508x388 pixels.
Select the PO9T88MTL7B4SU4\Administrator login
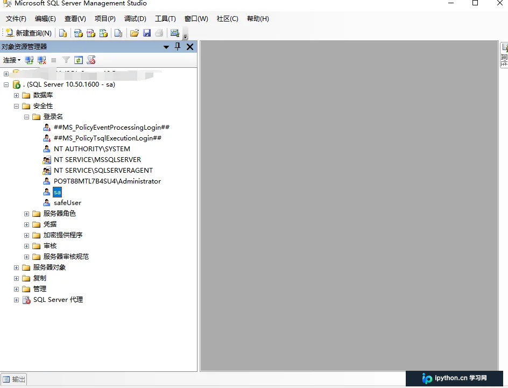click(x=107, y=181)
